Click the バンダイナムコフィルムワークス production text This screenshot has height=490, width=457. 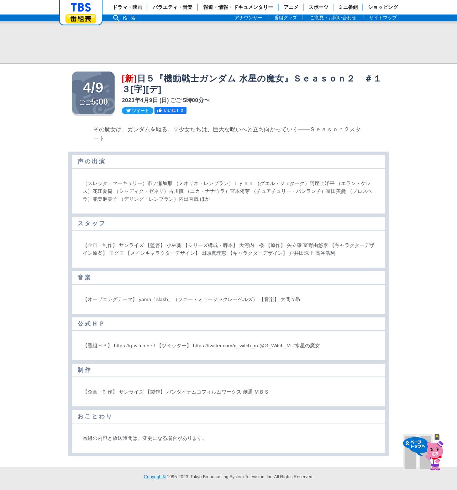point(204,392)
